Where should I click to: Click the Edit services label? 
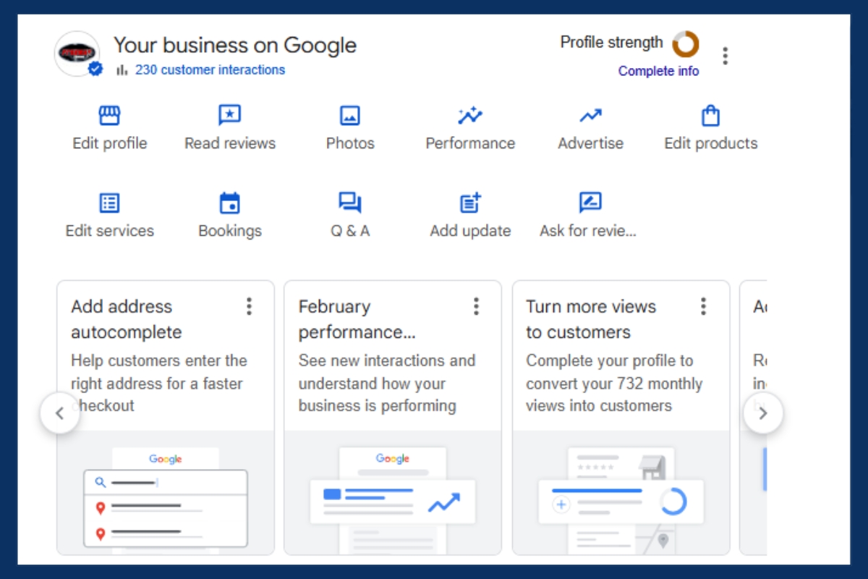coord(110,231)
